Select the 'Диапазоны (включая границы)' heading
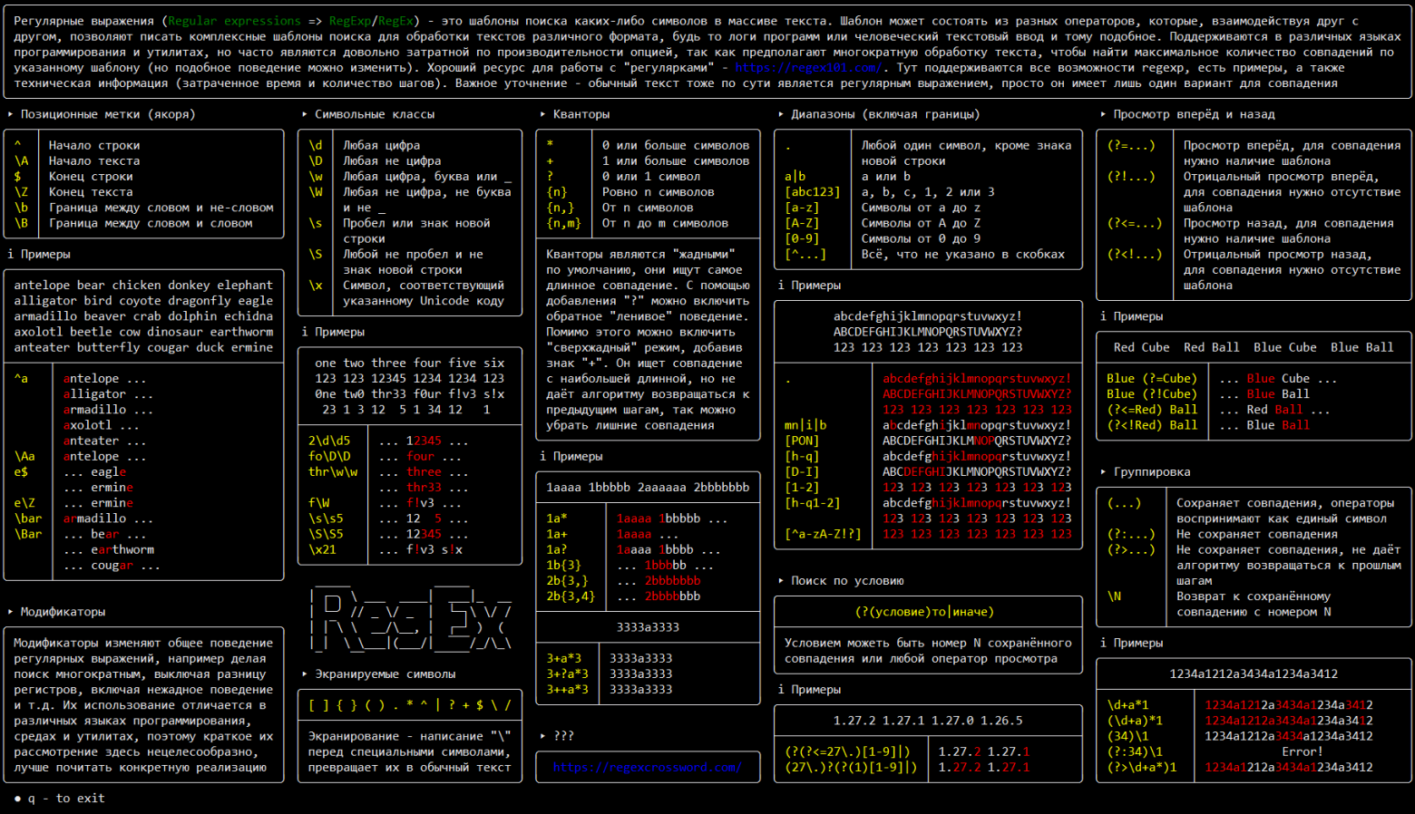1415x814 pixels. pyautogui.click(x=885, y=114)
